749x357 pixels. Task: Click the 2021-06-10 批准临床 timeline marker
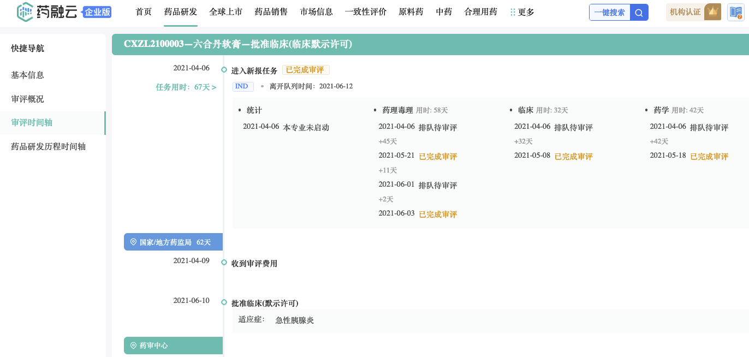(224, 302)
